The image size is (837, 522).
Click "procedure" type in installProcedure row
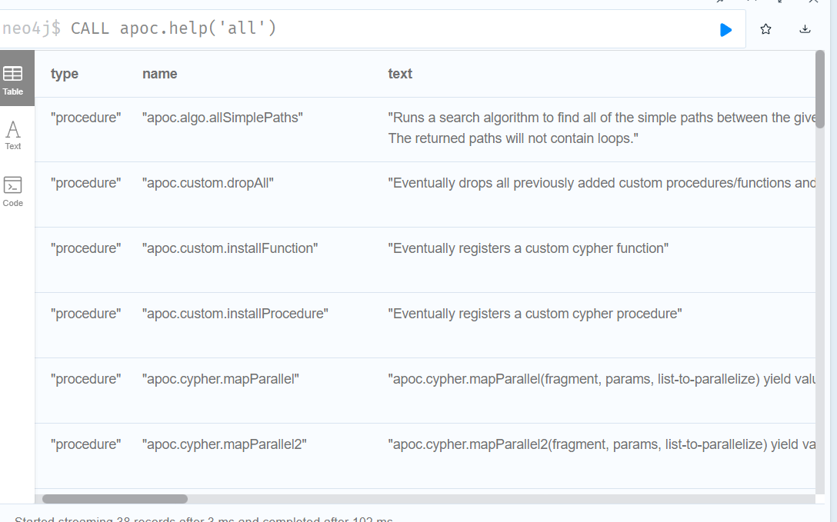point(85,314)
